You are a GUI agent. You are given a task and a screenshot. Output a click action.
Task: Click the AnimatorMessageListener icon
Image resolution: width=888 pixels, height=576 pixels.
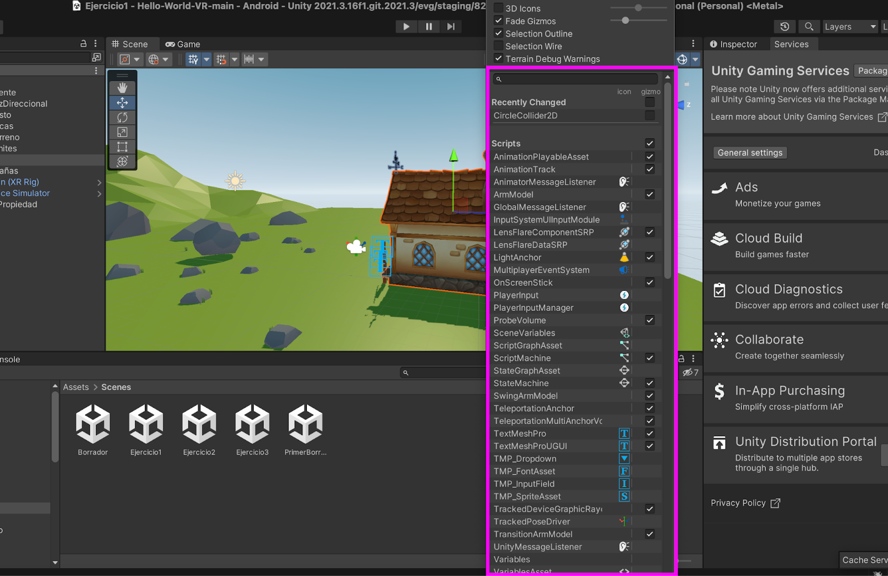pos(624,181)
